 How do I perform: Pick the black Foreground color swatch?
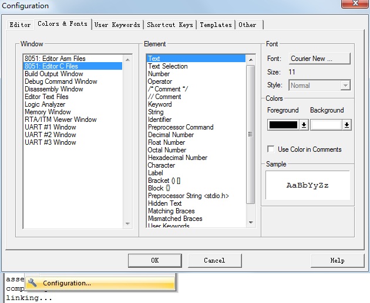(x=283, y=125)
